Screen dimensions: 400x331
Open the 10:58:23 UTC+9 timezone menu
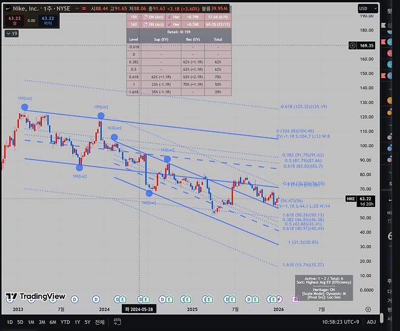[x=341, y=322]
